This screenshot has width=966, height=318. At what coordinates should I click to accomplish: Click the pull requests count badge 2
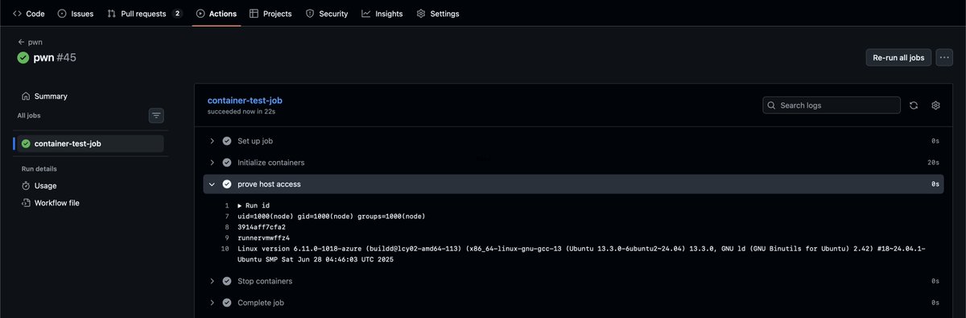tap(177, 14)
